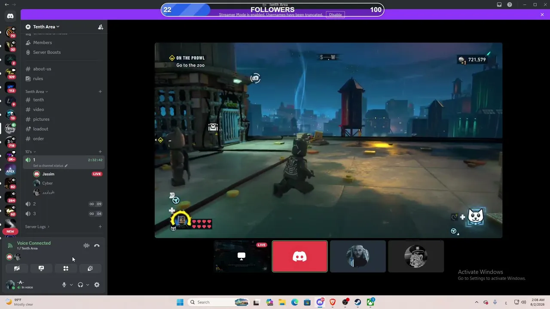Image resolution: width=550 pixels, height=309 pixels.
Task: Open Brave browser from the taskbar
Action: (332, 302)
